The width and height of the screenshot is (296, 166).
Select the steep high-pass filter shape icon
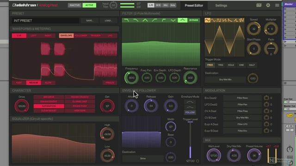coord(164,20)
